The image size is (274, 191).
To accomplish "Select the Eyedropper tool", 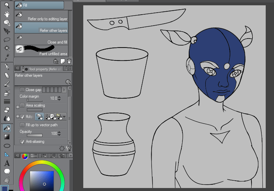I will pos(7,57).
